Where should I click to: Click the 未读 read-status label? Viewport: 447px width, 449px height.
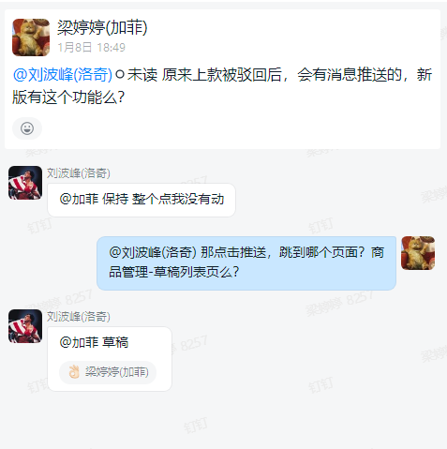pos(142,75)
